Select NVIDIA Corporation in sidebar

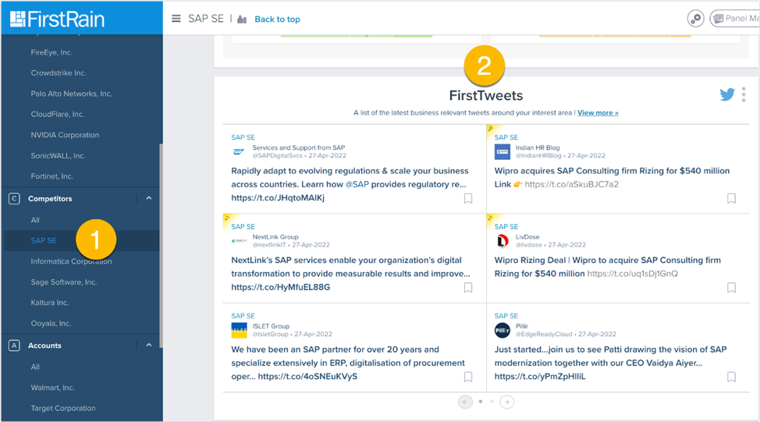point(65,135)
